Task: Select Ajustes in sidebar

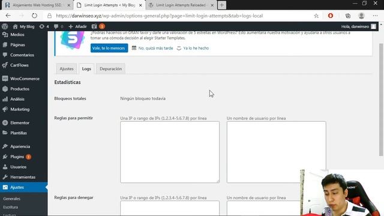Action: pos(24,187)
